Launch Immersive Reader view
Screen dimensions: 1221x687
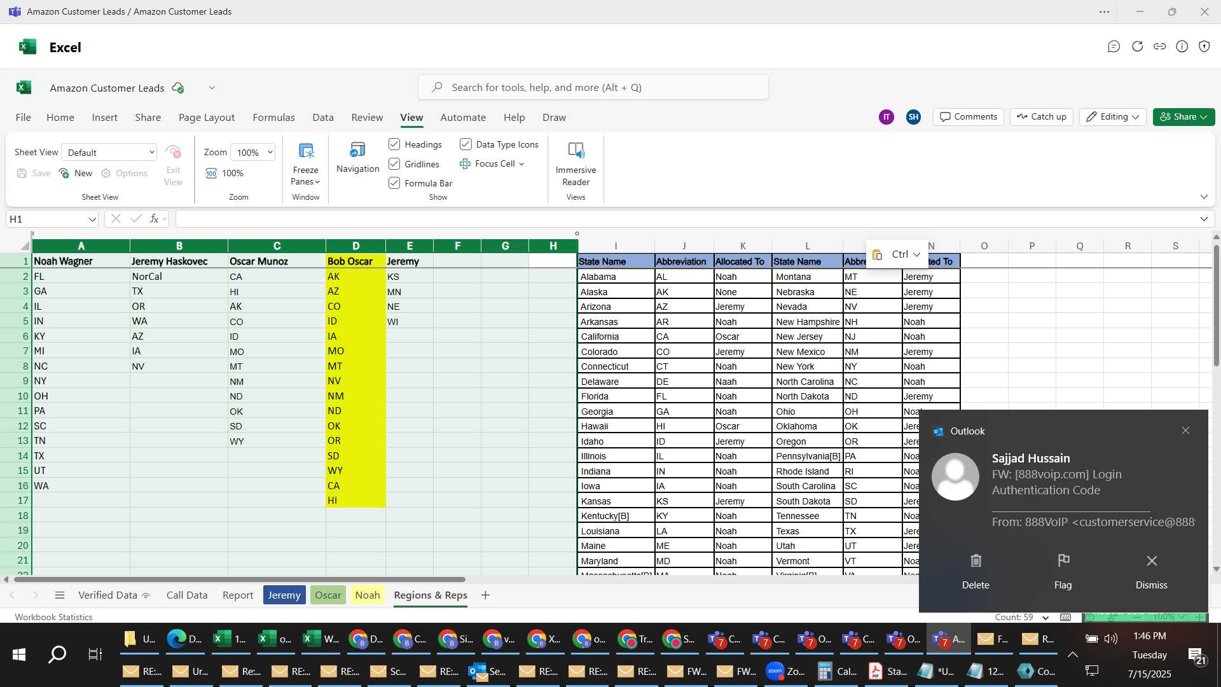point(576,164)
